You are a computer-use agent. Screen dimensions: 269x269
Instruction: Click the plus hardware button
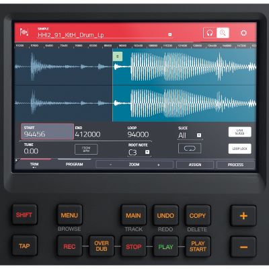243,216
